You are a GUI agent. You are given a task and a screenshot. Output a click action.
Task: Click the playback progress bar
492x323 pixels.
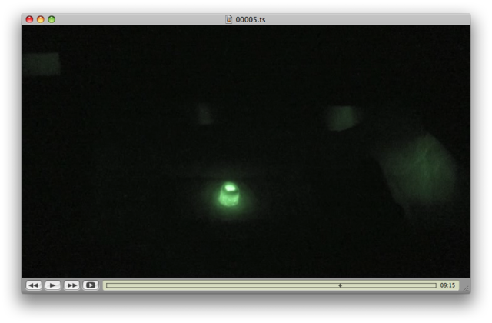pyautogui.click(x=271, y=285)
